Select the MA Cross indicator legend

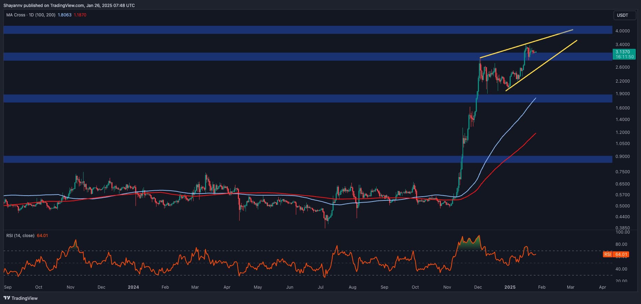click(x=31, y=15)
